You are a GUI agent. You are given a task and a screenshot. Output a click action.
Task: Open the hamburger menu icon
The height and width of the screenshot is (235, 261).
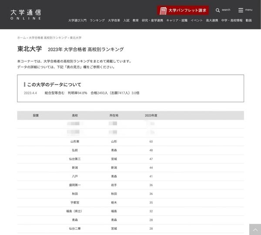pos(241,10)
